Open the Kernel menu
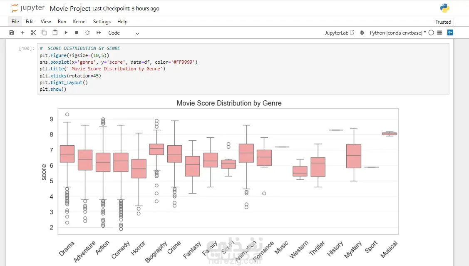The image size is (469, 266). coord(79,22)
